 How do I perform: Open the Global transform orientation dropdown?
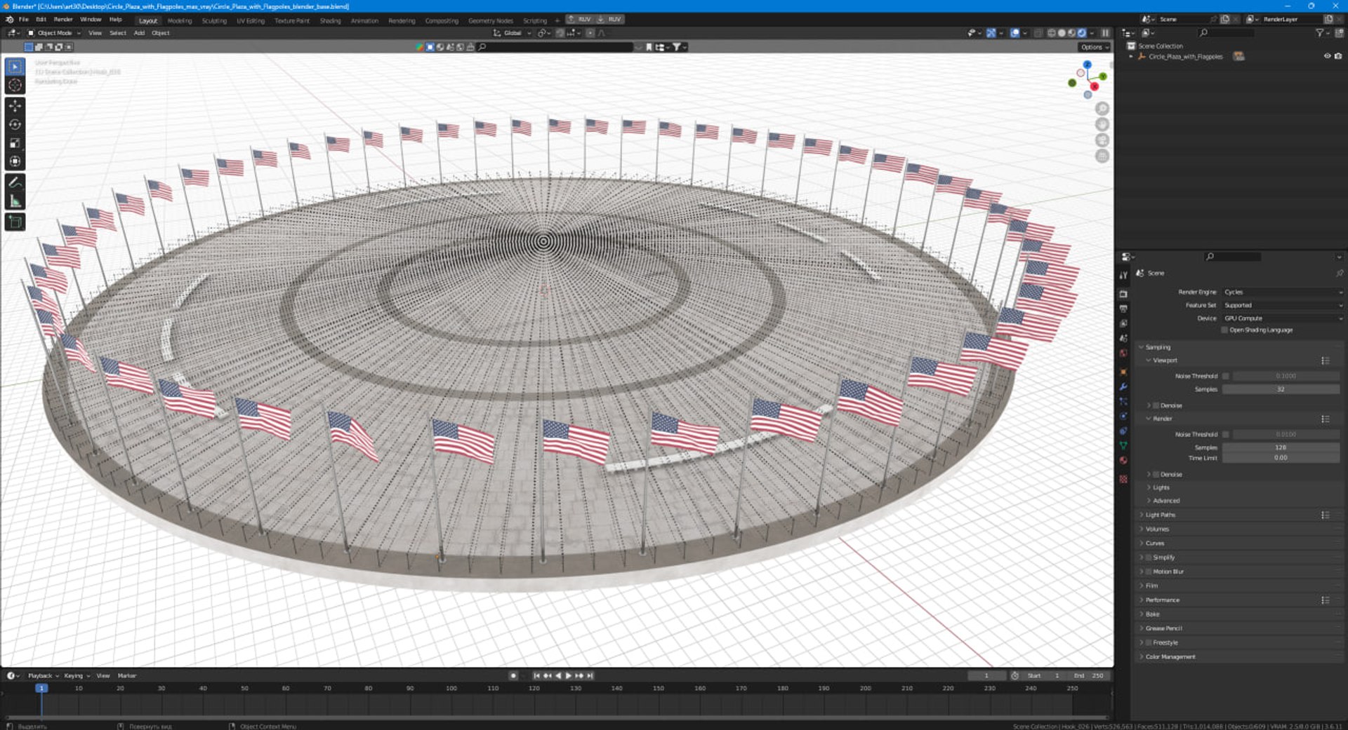[x=512, y=33]
